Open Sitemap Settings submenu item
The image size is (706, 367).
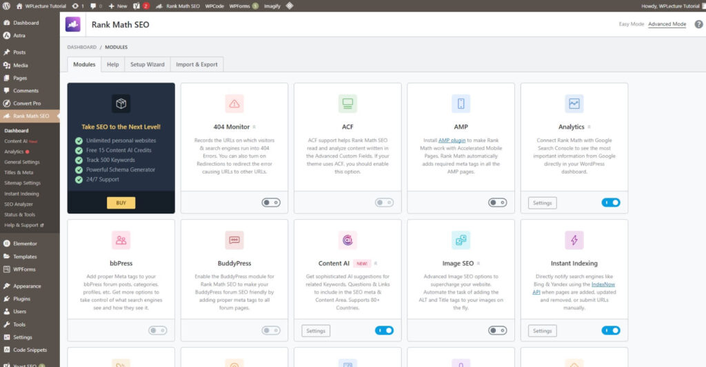click(23, 183)
